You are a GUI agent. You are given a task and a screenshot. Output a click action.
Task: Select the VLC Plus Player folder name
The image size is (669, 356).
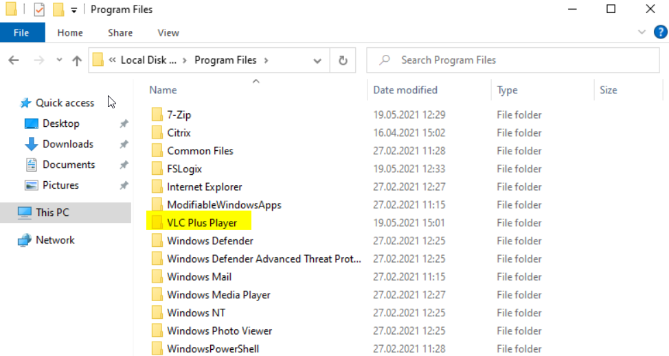tap(202, 223)
